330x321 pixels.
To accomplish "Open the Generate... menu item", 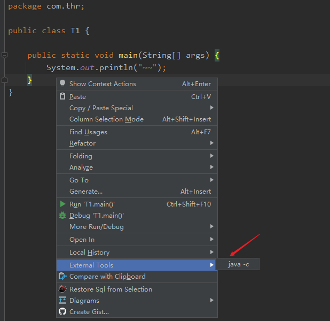I will point(137,192).
